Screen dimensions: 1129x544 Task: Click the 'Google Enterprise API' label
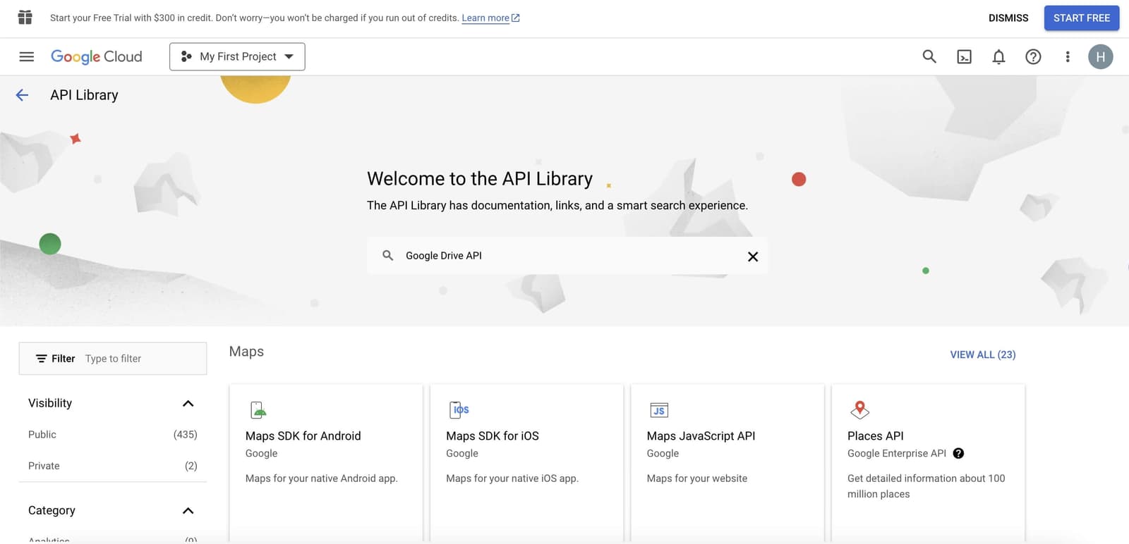pyautogui.click(x=897, y=453)
